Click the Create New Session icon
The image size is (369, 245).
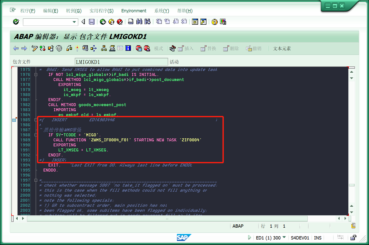(195, 22)
